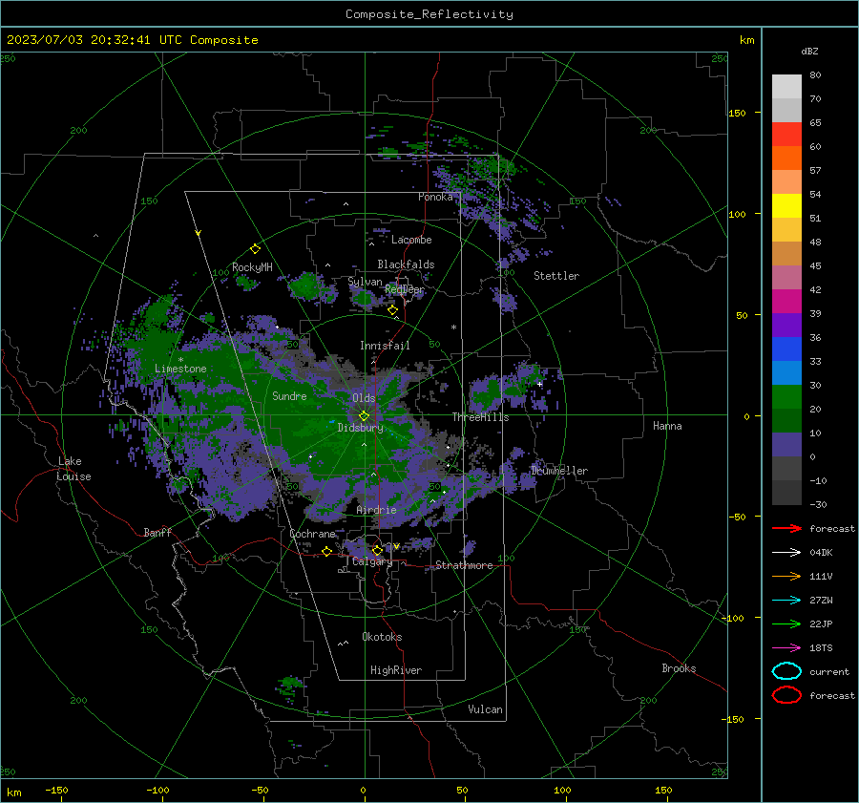Click the white plus marker east of ThreeHills
The image size is (859, 803).
click(539, 384)
